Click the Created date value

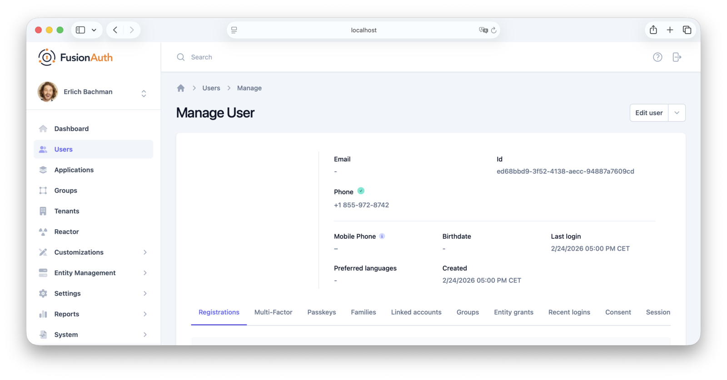pyautogui.click(x=482, y=281)
